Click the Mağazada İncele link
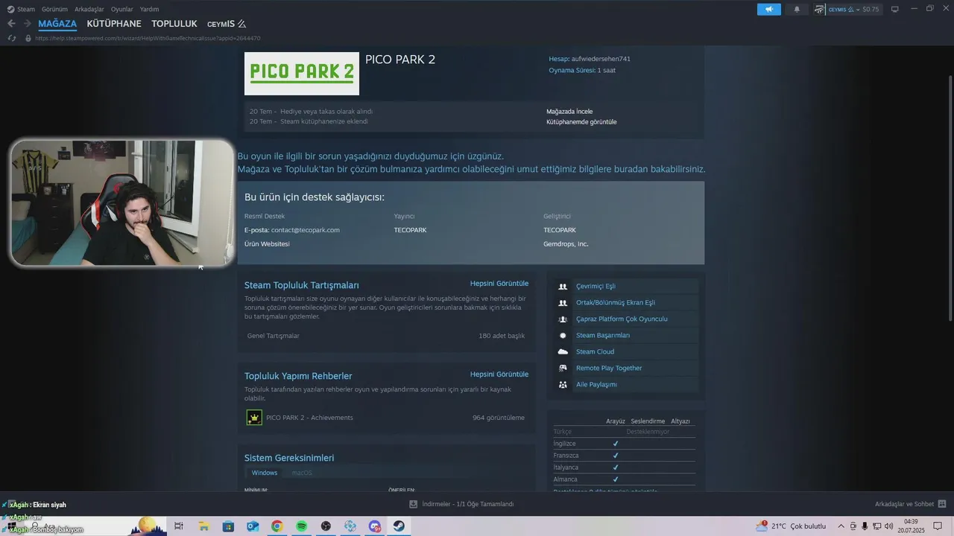This screenshot has width=954, height=536. 569,112
